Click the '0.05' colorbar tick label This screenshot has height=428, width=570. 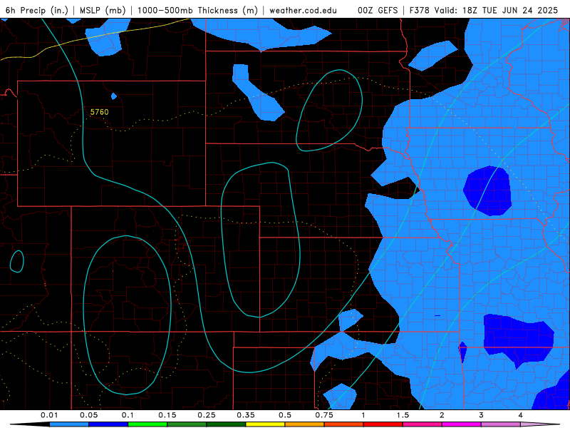click(x=88, y=415)
